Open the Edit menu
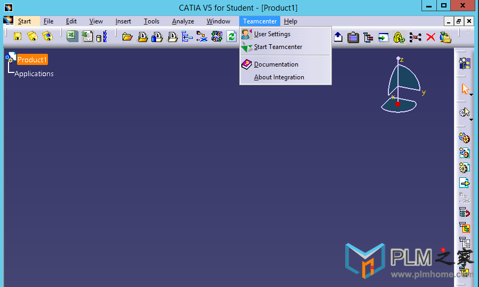This screenshot has width=479, height=287. (x=71, y=21)
